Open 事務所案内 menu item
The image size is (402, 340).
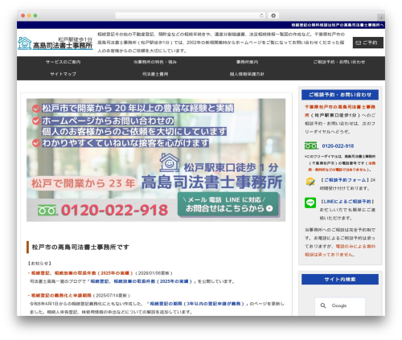tap(247, 62)
